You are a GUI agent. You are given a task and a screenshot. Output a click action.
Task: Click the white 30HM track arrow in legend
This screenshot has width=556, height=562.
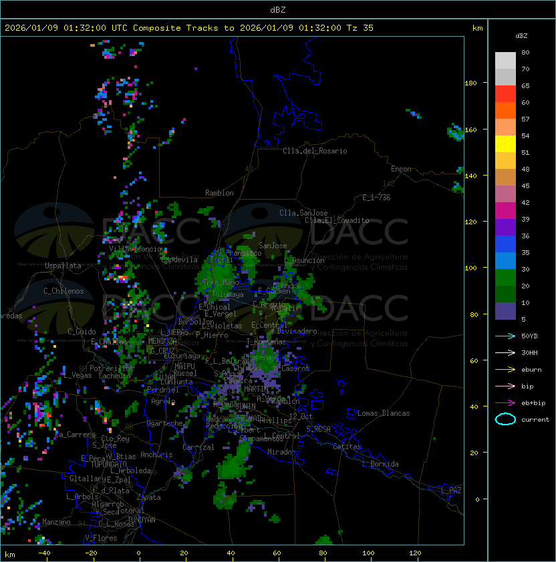point(505,352)
